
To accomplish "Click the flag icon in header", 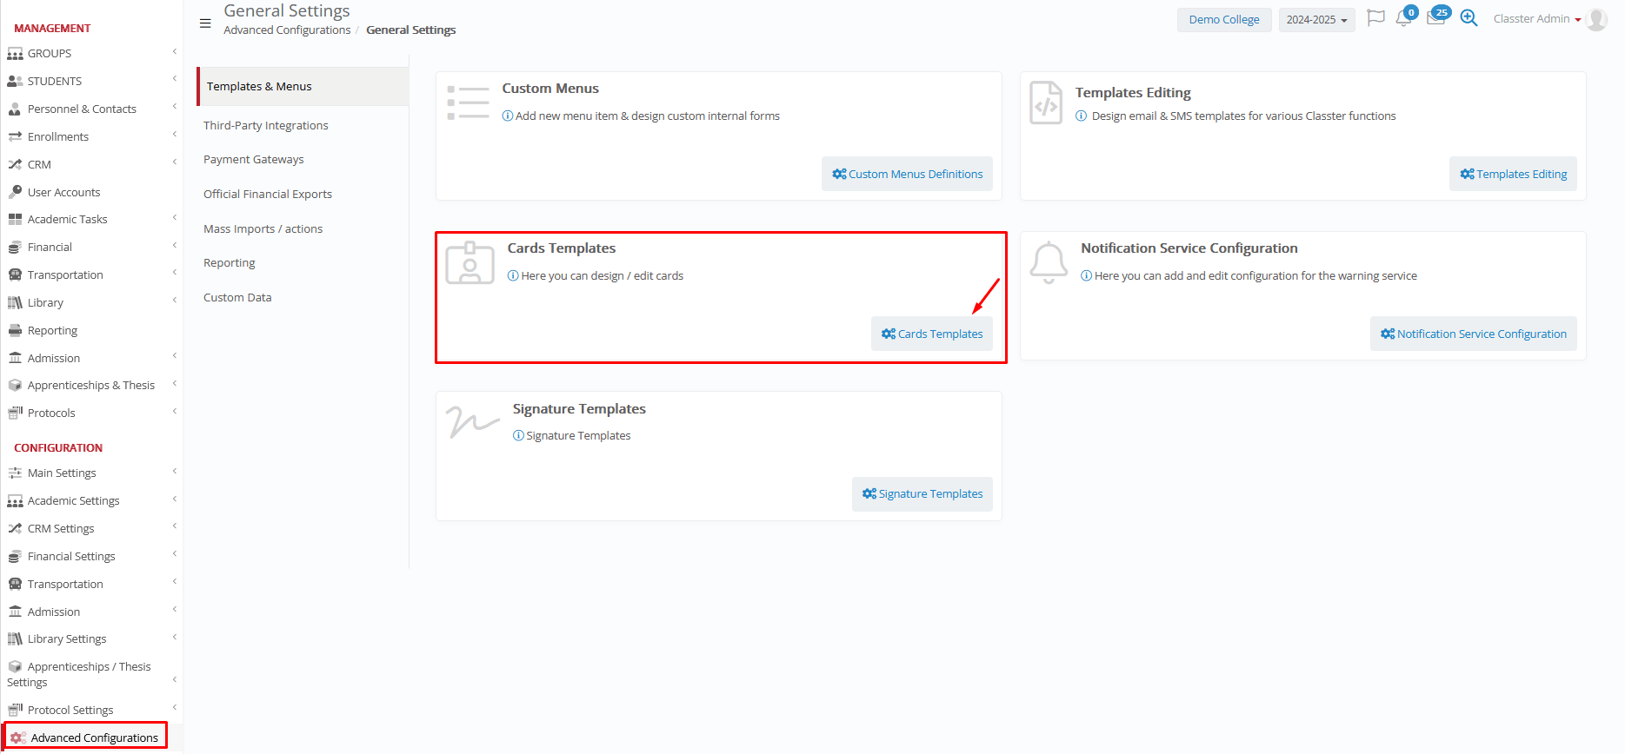I will click(x=1375, y=18).
